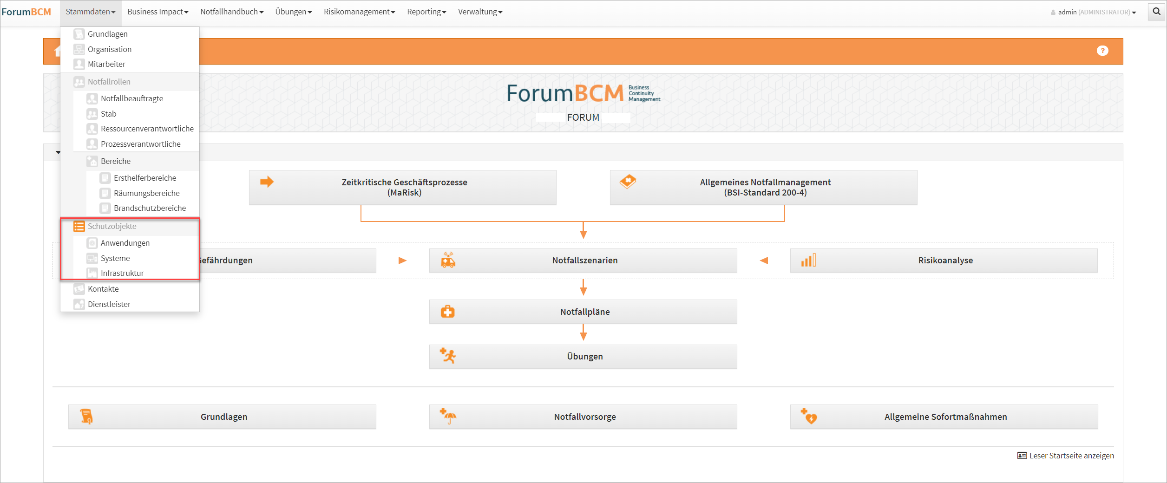Open the Notfallhandbuch dropdown
1167x483 pixels.
(232, 12)
